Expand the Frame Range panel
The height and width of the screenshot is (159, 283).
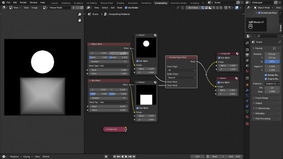tap(262, 98)
